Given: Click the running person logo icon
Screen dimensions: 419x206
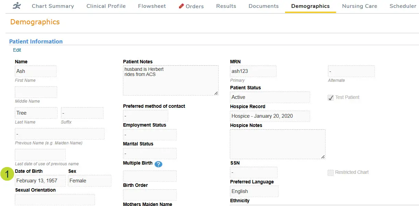Looking at the screenshot, I should point(16,6).
